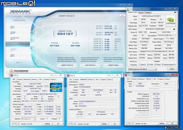This screenshot has width=183, height=130.
Task: Open the Main section in 3DMark Vantage
Action: point(12,27)
